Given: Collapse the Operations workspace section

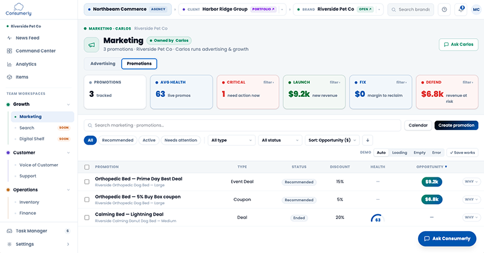Looking at the screenshot, I should pyautogui.click(x=68, y=190).
